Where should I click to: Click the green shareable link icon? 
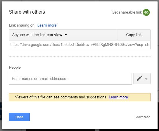pos(146,12)
